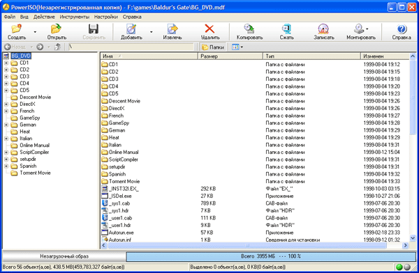Toggle the Папки folders pane button
Screen dimensions: 419x273
(x=213, y=47)
